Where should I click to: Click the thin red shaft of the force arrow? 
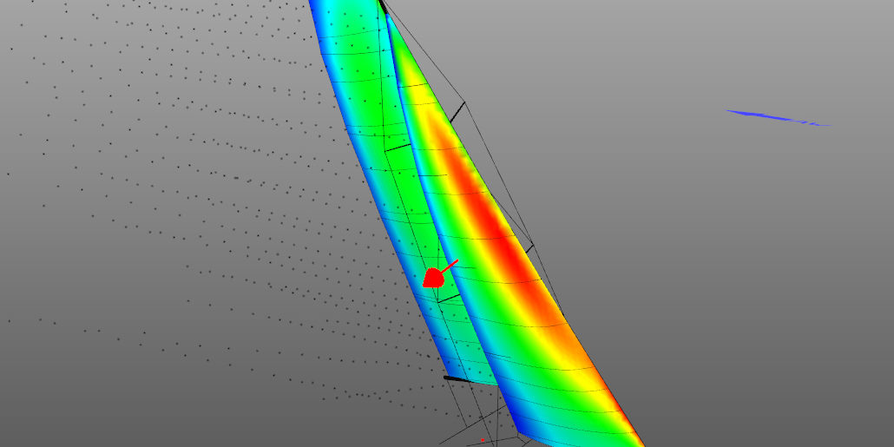[x=450, y=265]
